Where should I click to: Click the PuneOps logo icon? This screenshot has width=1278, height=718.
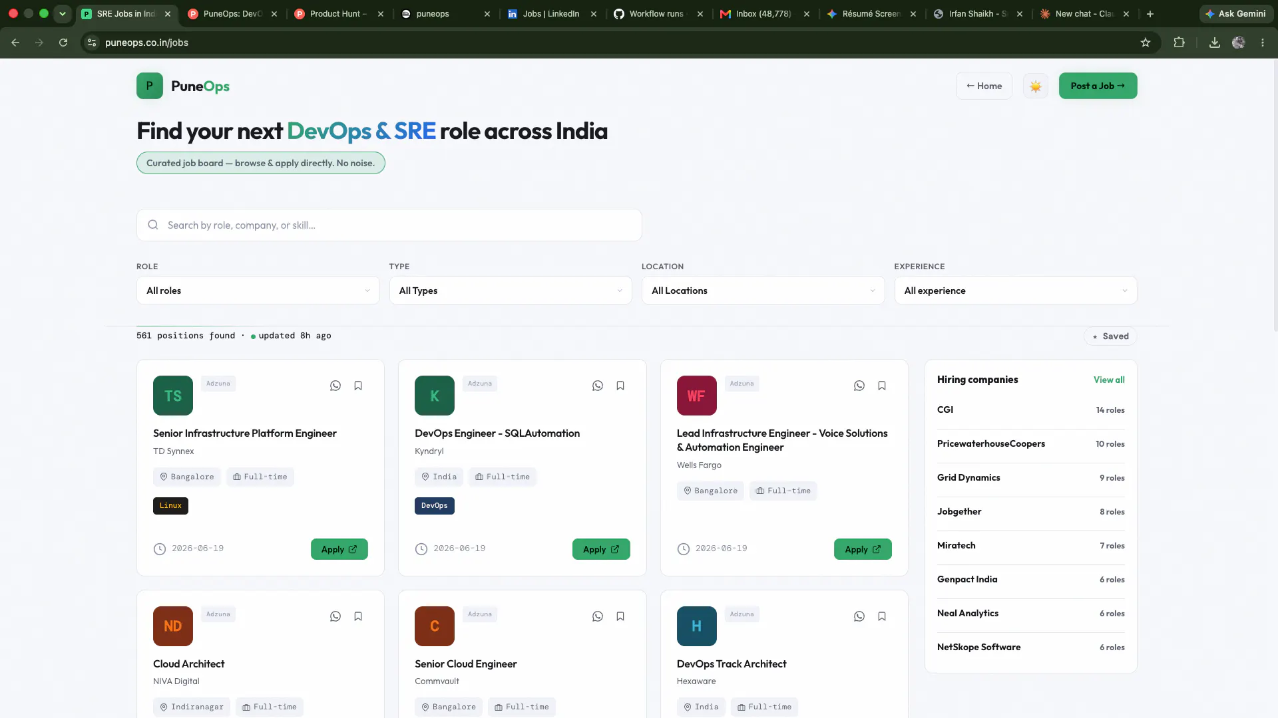point(150,86)
